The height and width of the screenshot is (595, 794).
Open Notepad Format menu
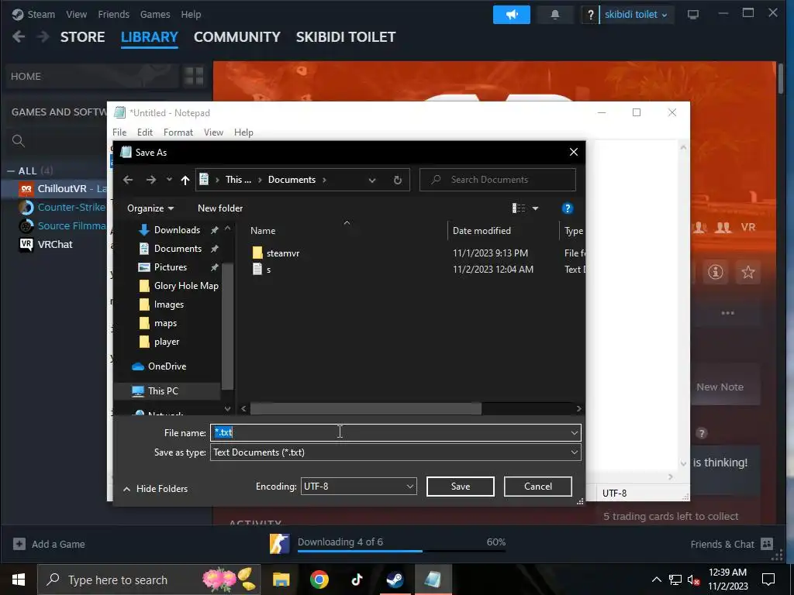178,132
